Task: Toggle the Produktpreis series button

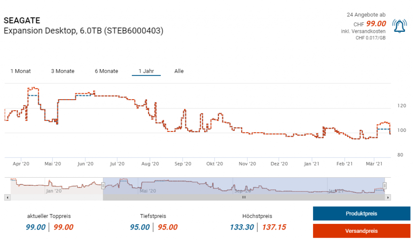Action: 361,213
